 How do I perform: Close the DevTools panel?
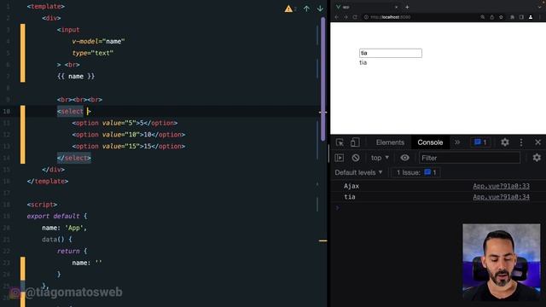[538, 142]
